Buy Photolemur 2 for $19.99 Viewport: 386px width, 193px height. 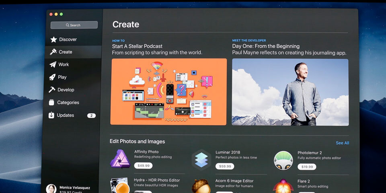(x=307, y=167)
